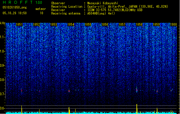Click the Receiving Location label
This screenshot has width=180, height=114.
(x=67, y=7)
